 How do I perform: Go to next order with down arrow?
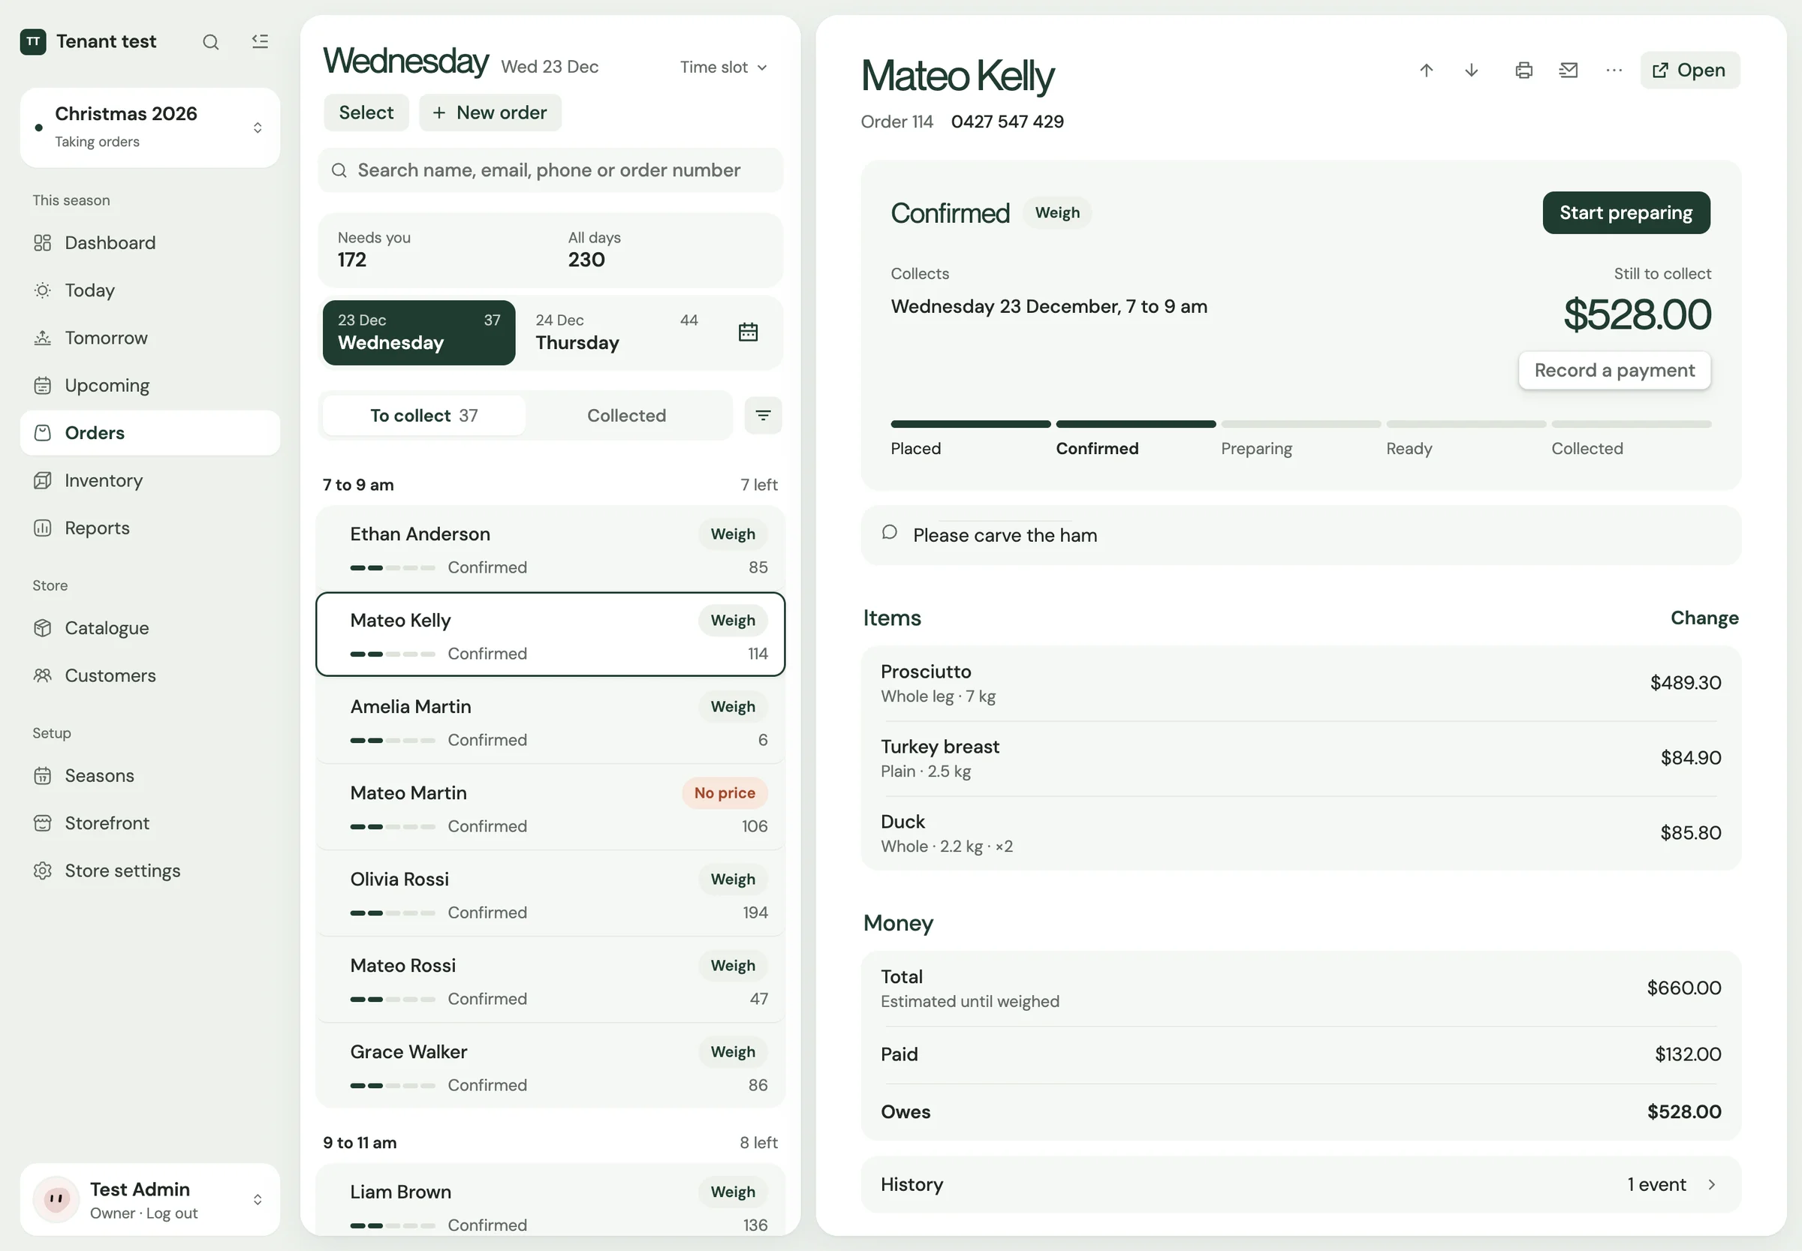pyautogui.click(x=1471, y=71)
